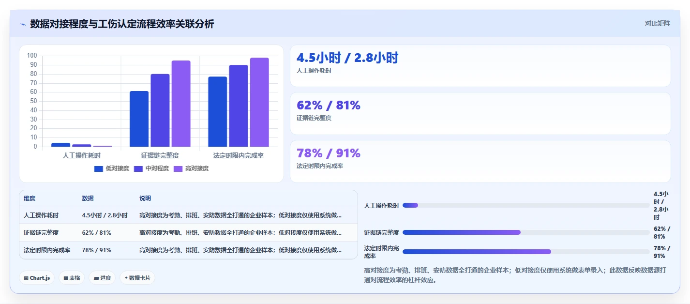The height and width of the screenshot is (304, 690).
Task: Click the footnote paragraph about 杠杆效应
Action: pos(515,275)
